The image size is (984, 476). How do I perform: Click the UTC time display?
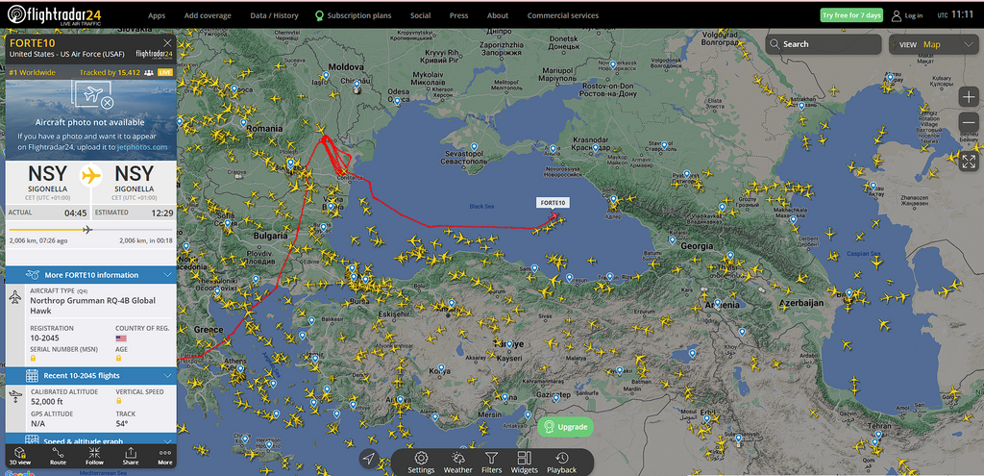coord(956,14)
